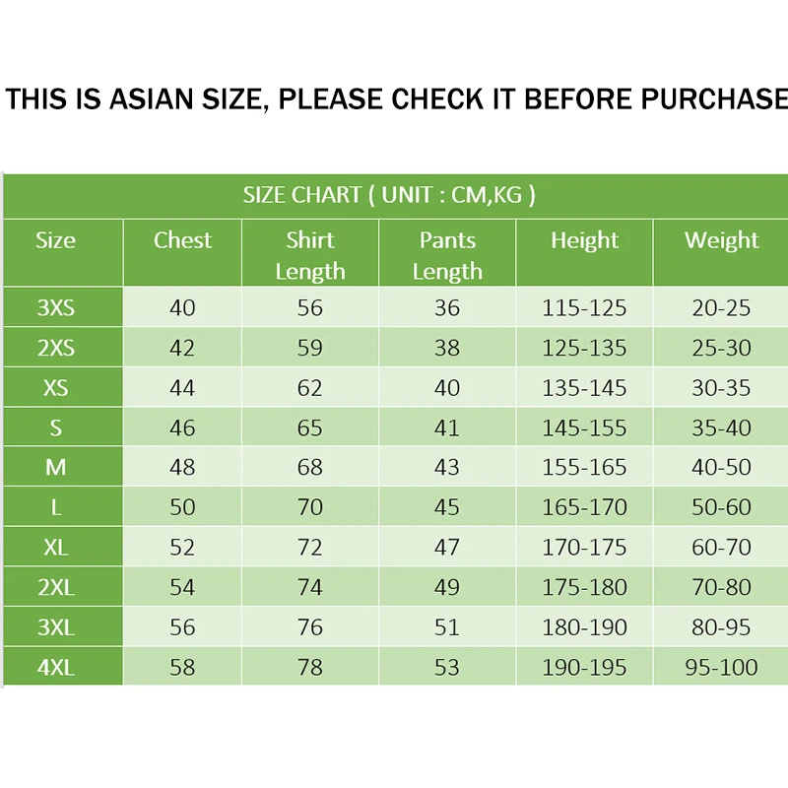Select the Shirt Length column header

310,255
